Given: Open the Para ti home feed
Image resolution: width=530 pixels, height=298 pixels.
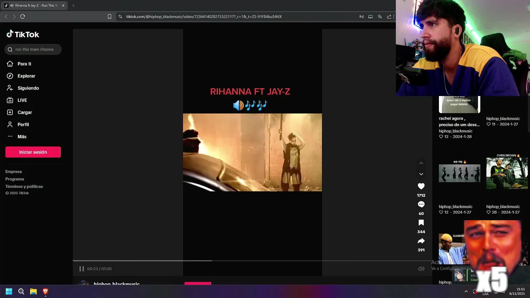Looking at the screenshot, I should click(24, 64).
